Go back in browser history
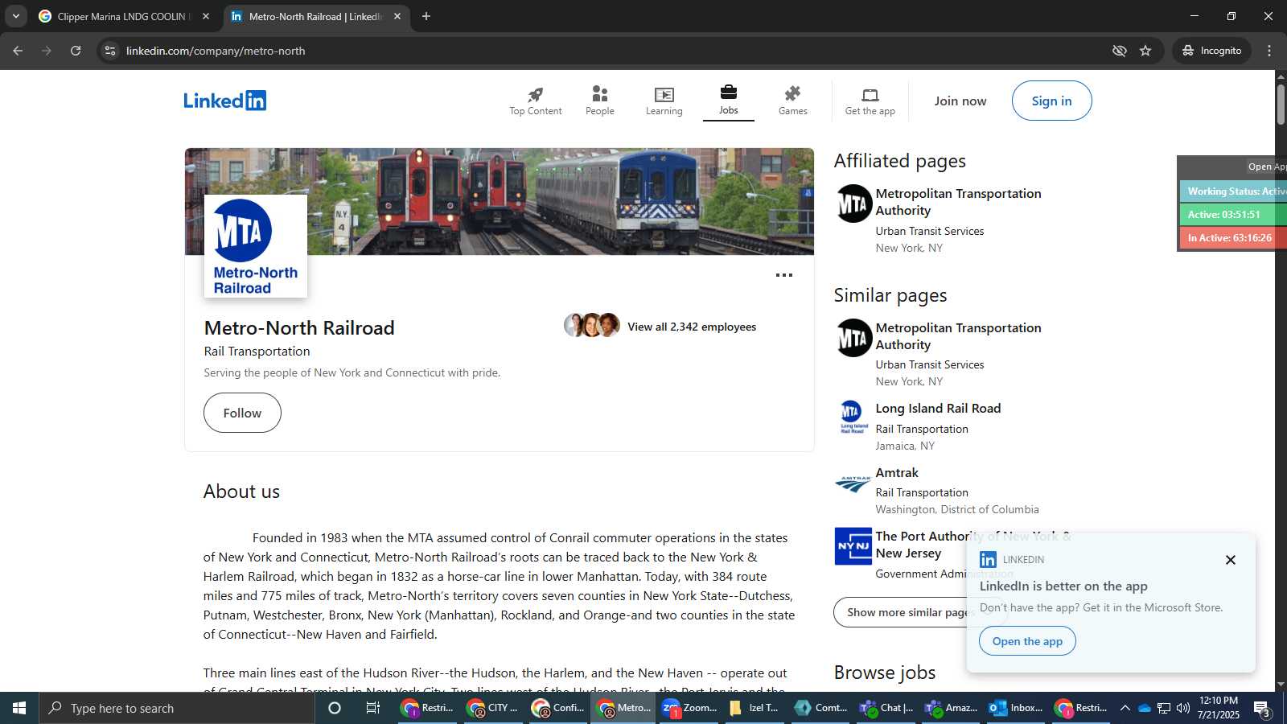Screen dimensions: 1287x724 (x=18, y=51)
